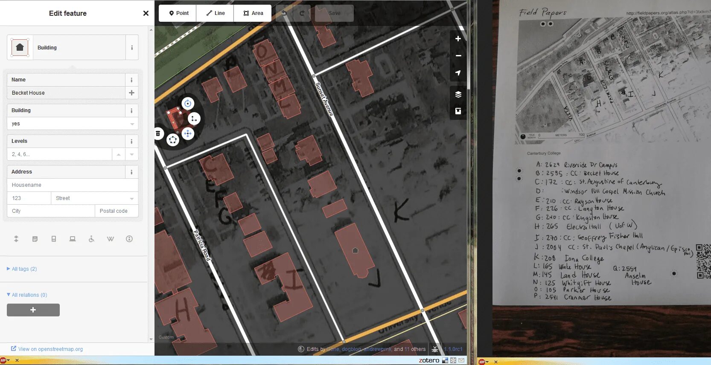Square the corners of selected building
Viewport: 711px width, 365px height.
click(x=194, y=119)
